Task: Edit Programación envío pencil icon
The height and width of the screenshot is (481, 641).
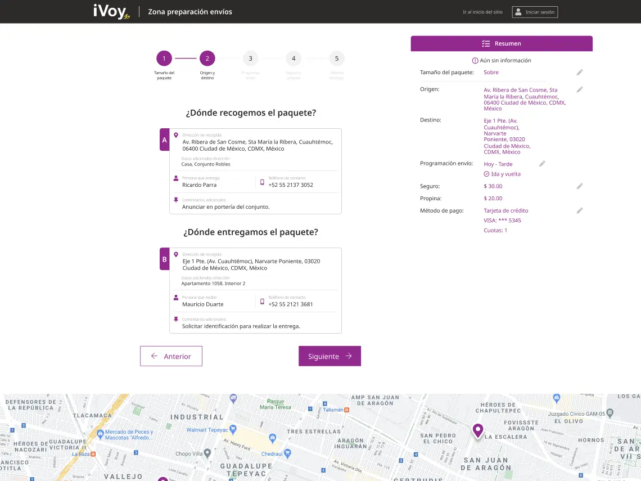Action: [x=542, y=164]
